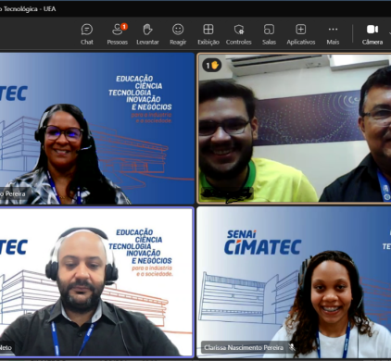Select the bald man with headset tile

[x=96, y=282]
